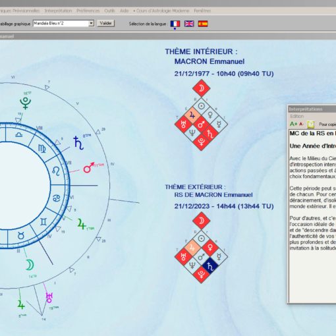Click blue Saturn glyph on the chart wheel

[78, 143]
